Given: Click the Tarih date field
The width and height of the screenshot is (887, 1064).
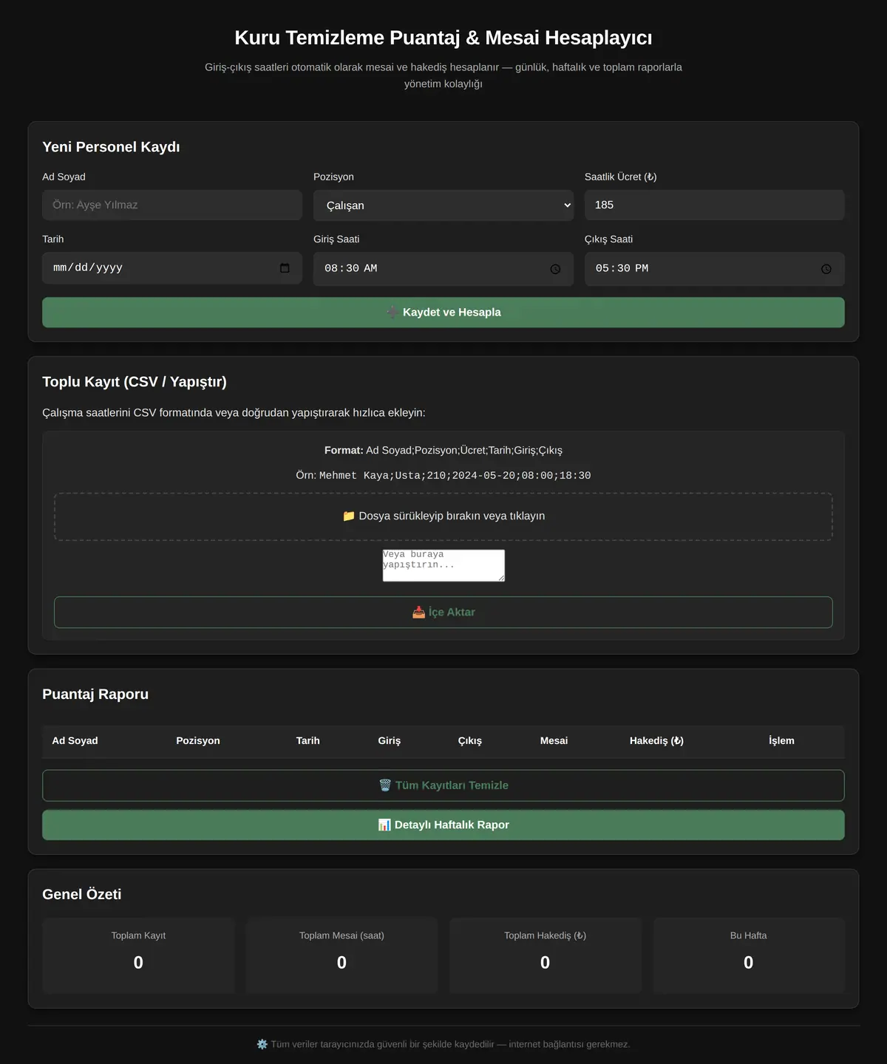Looking at the screenshot, I should click(172, 268).
